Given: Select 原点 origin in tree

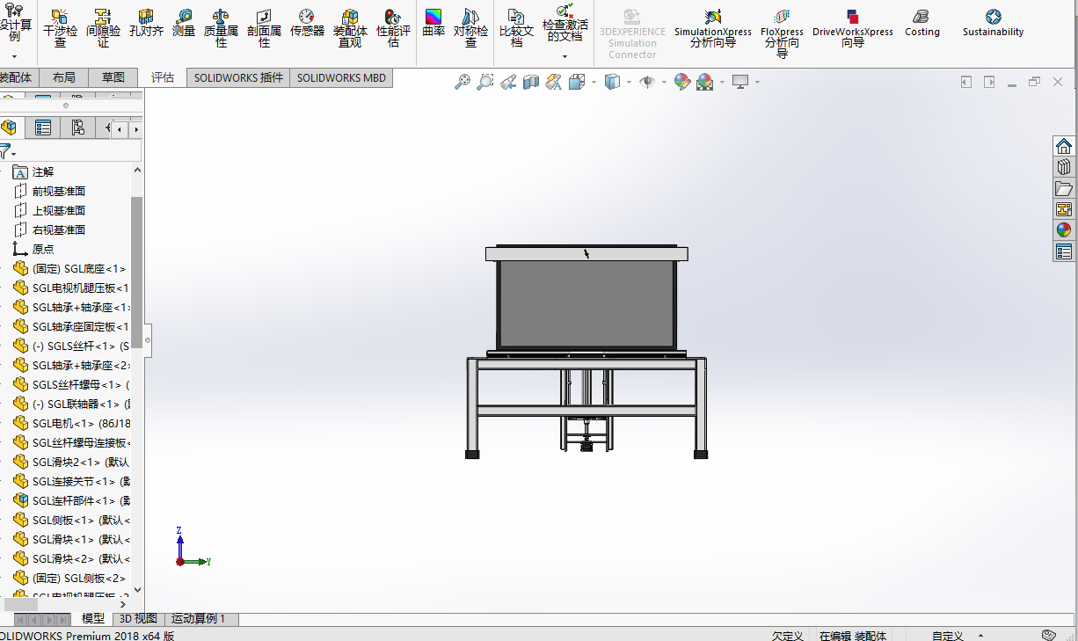Looking at the screenshot, I should 33,250.
